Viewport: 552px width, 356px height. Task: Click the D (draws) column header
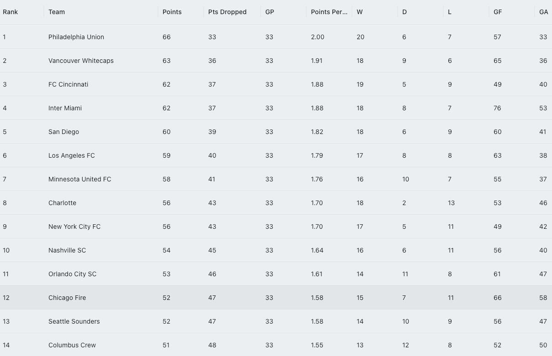[405, 12]
